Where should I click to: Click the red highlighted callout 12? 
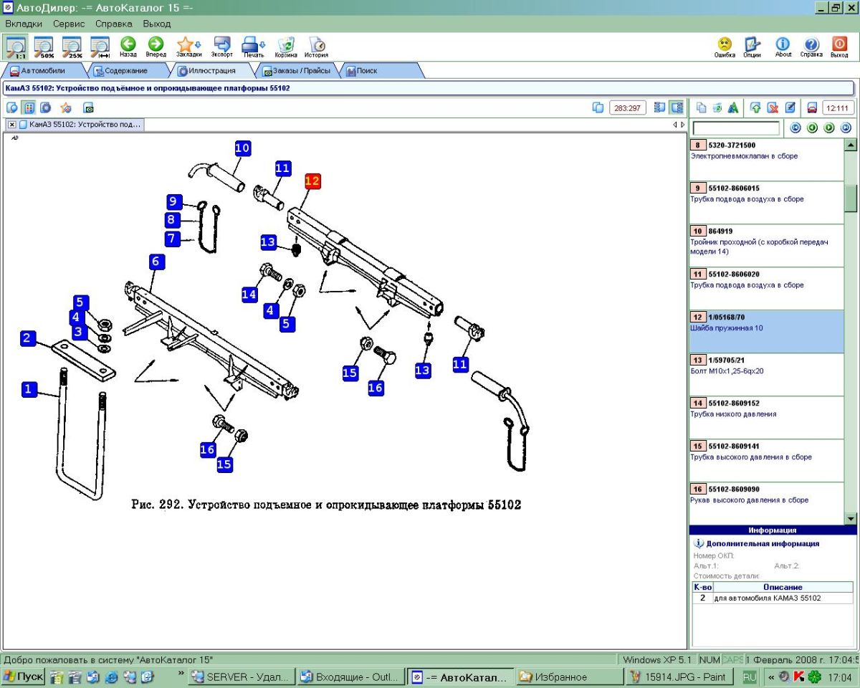tap(312, 181)
